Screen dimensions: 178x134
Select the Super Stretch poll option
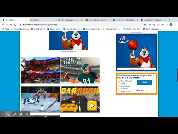[x=119, y=91]
